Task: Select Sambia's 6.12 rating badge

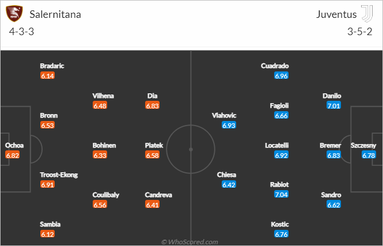Action: [x=47, y=234]
